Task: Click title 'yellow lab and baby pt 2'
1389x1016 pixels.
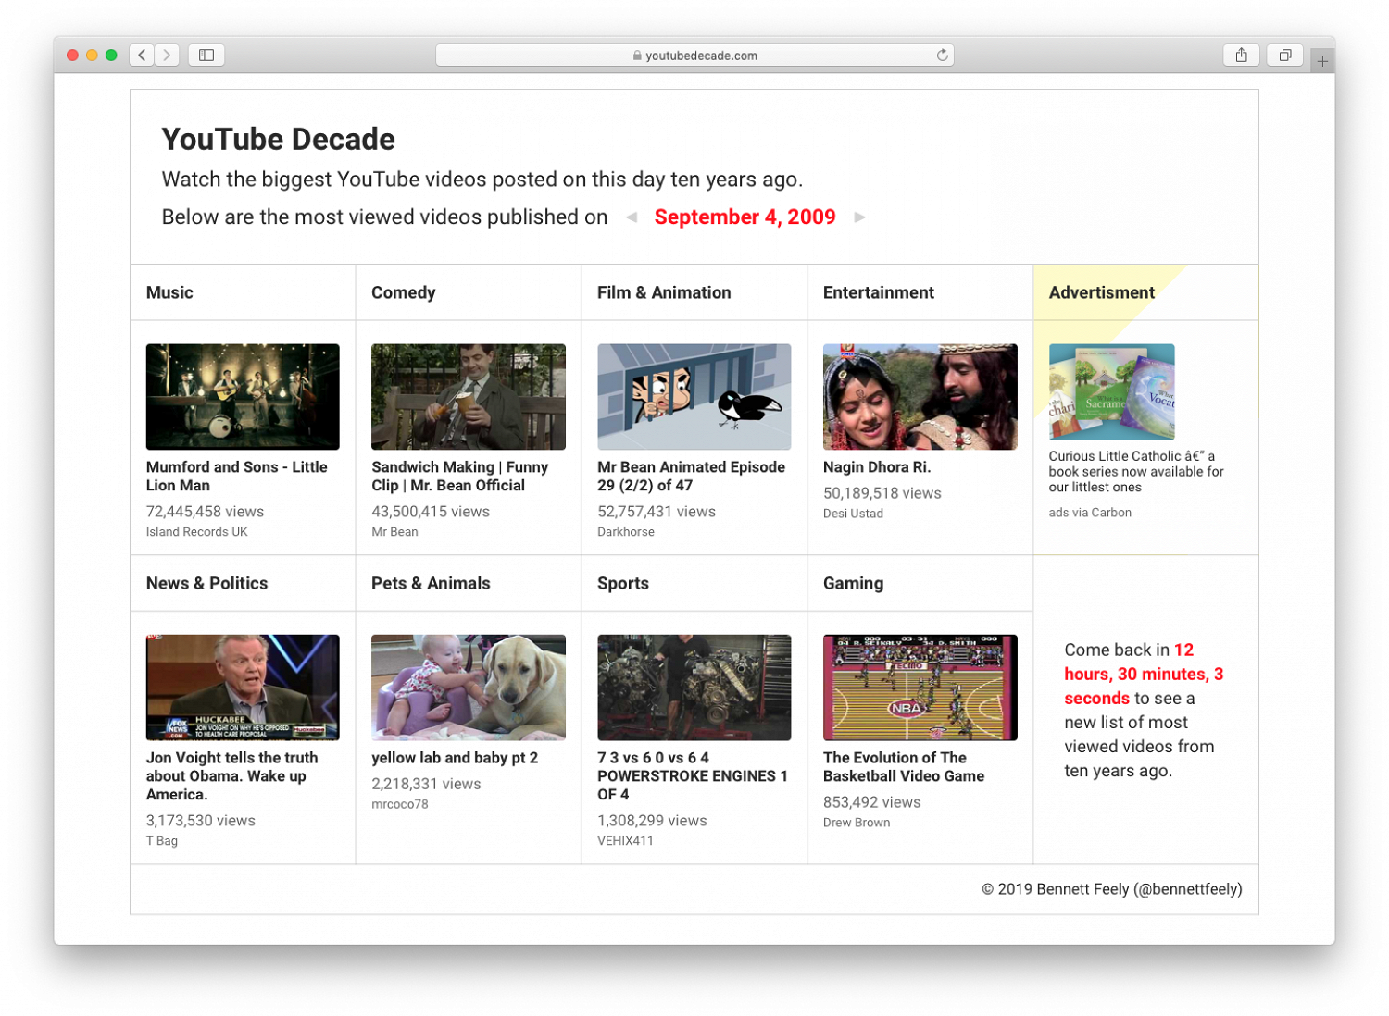Action: click(x=455, y=758)
